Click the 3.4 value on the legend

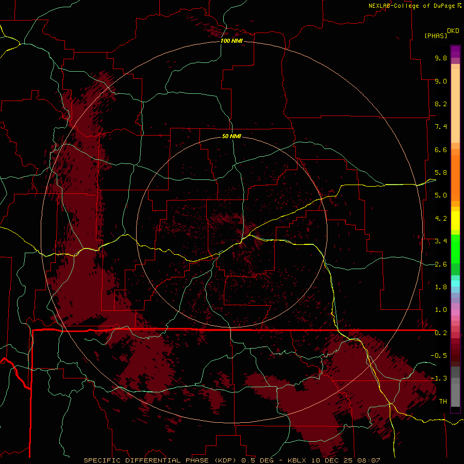tap(441, 241)
